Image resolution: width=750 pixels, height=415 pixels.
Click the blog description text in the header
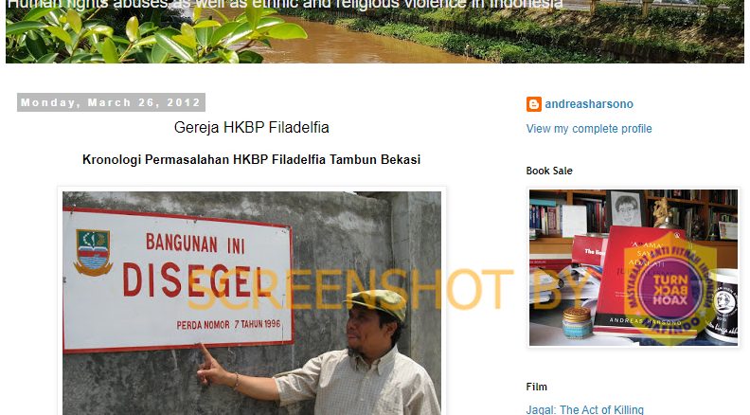pyautogui.click(x=285, y=5)
